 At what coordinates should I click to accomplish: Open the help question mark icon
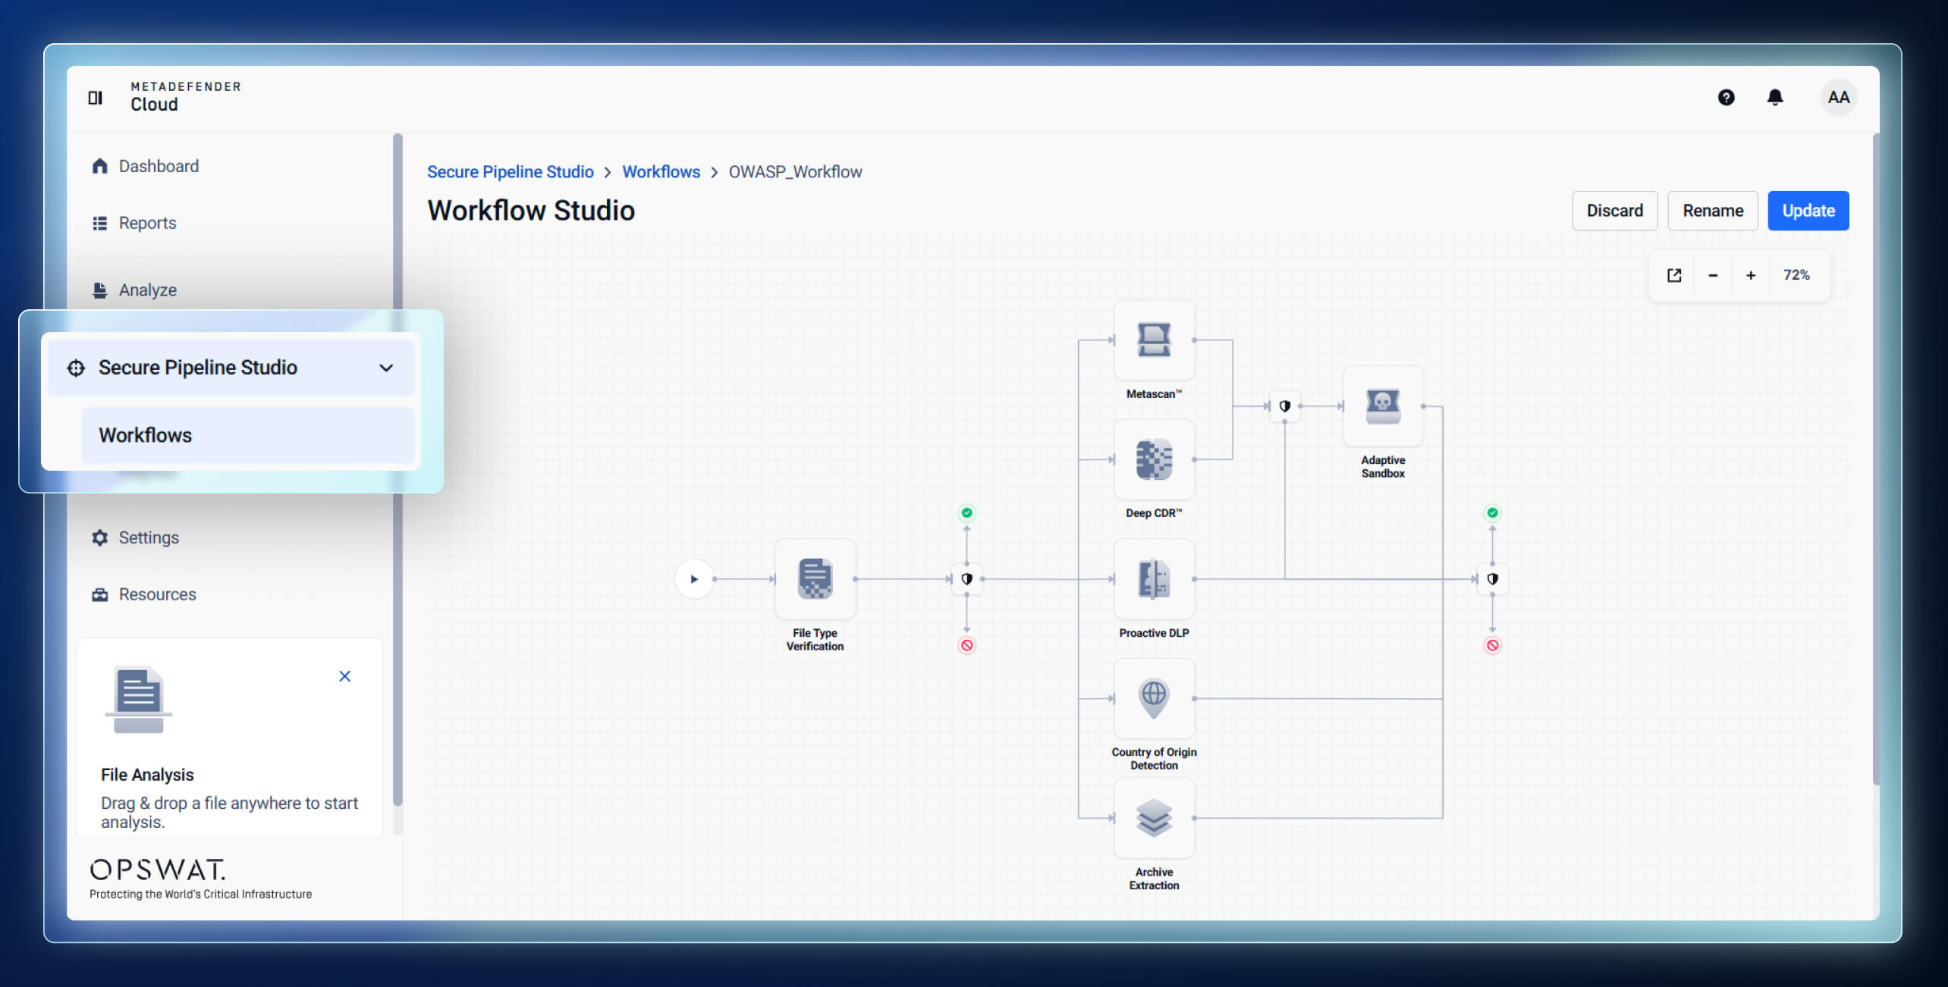pyautogui.click(x=1726, y=97)
